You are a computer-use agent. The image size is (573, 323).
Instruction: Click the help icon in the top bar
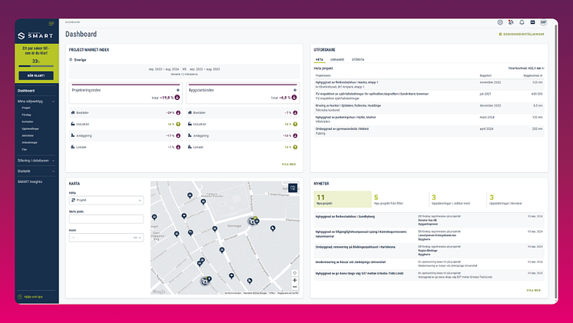[x=501, y=23]
